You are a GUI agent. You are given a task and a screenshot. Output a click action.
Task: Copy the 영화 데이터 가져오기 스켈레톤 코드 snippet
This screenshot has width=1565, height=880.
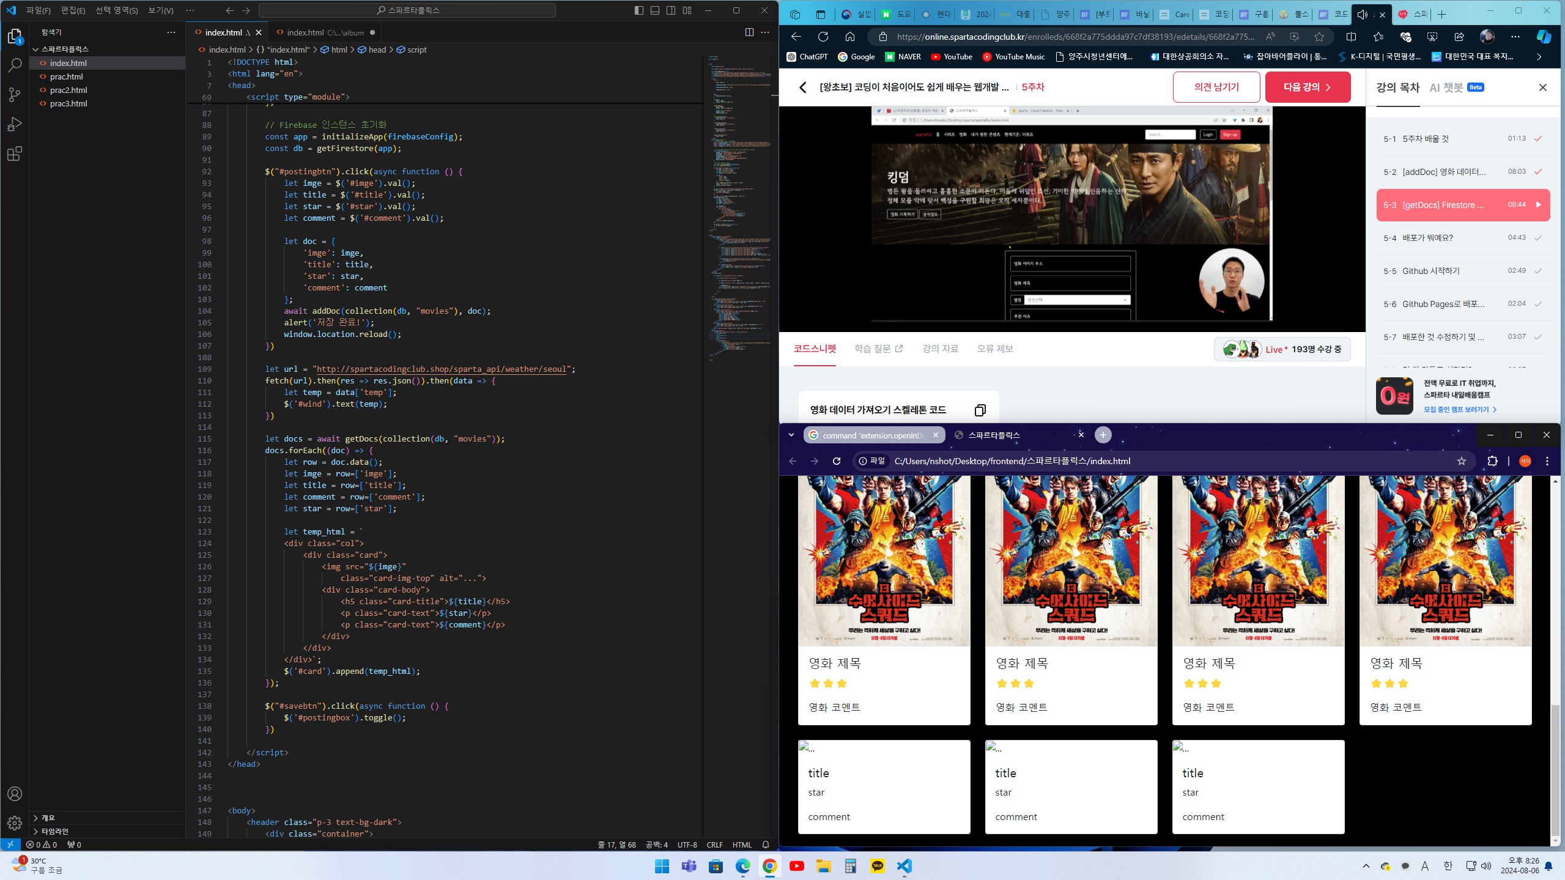(980, 410)
